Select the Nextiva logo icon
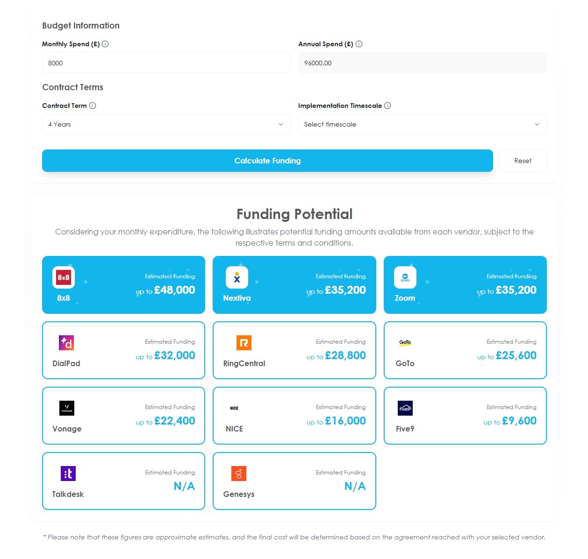588x559 pixels. tap(237, 277)
